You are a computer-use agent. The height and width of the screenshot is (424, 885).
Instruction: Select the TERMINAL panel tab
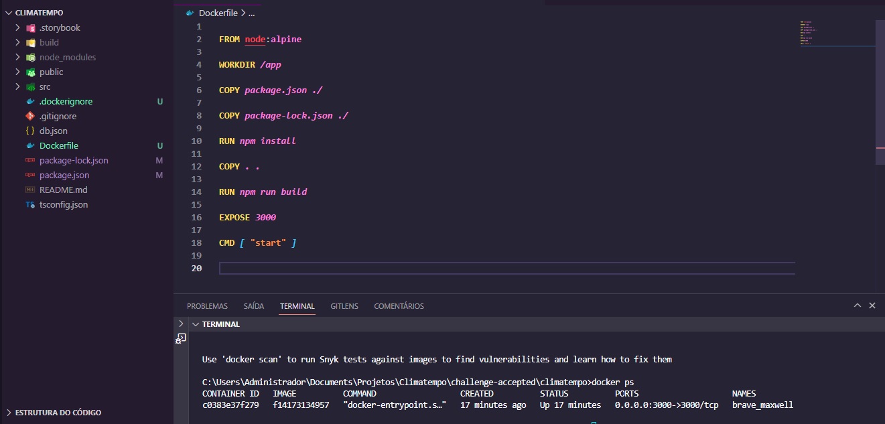tap(297, 306)
